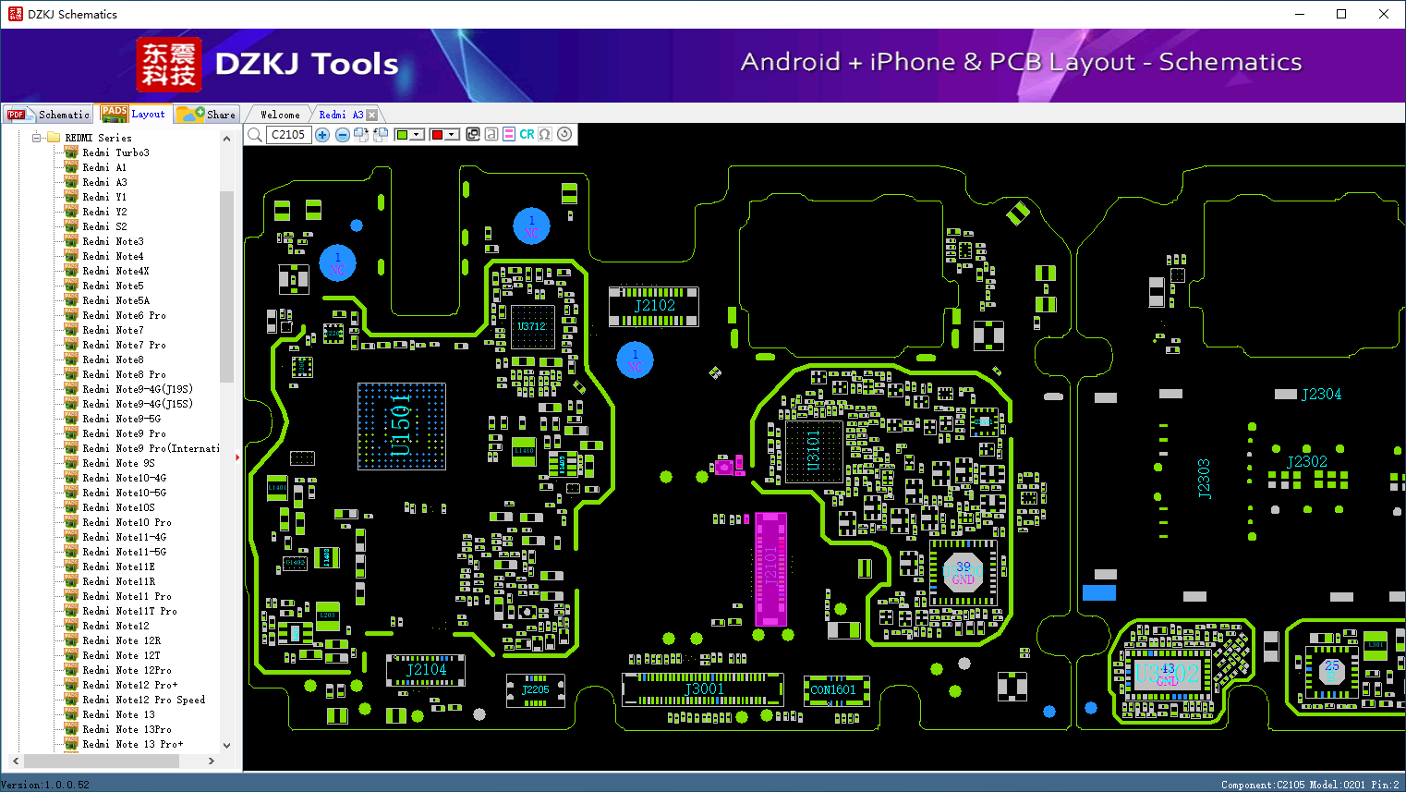
Task: Click the Omega resistance icon
Action: tap(545, 134)
